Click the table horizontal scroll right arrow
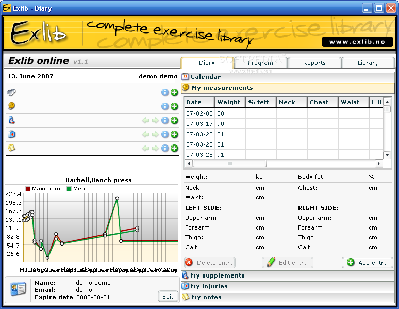The image size is (399, 309). 379,164
